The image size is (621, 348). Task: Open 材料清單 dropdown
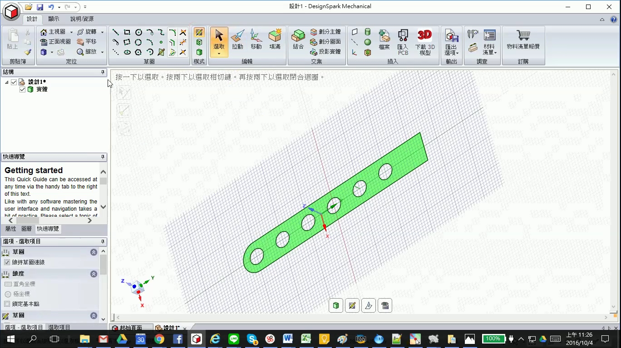click(489, 42)
